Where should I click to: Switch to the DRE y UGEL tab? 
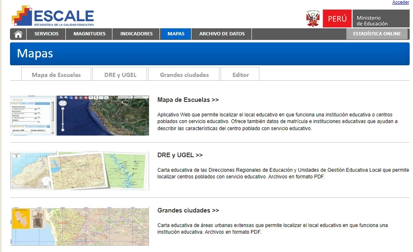[x=120, y=74]
